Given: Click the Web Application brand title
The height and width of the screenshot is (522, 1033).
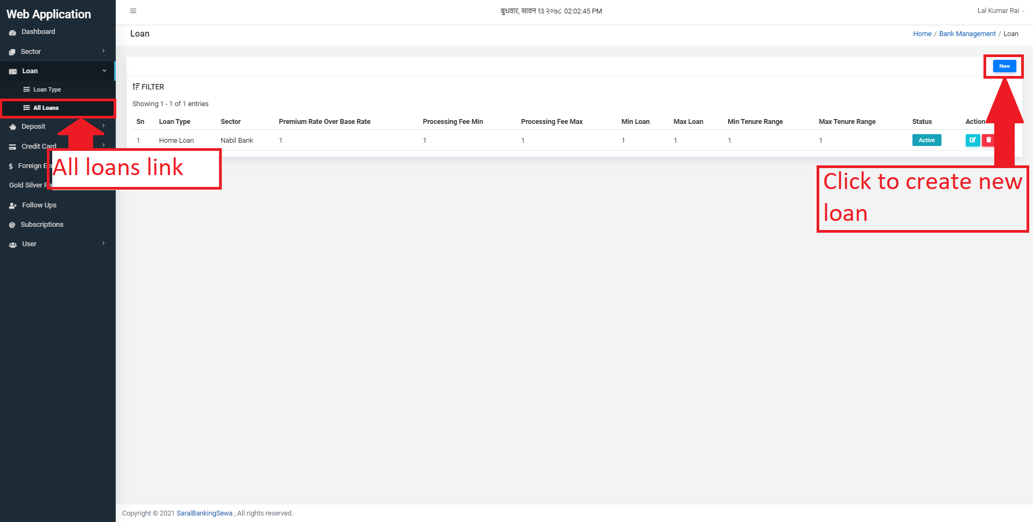Looking at the screenshot, I should (48, 14).
